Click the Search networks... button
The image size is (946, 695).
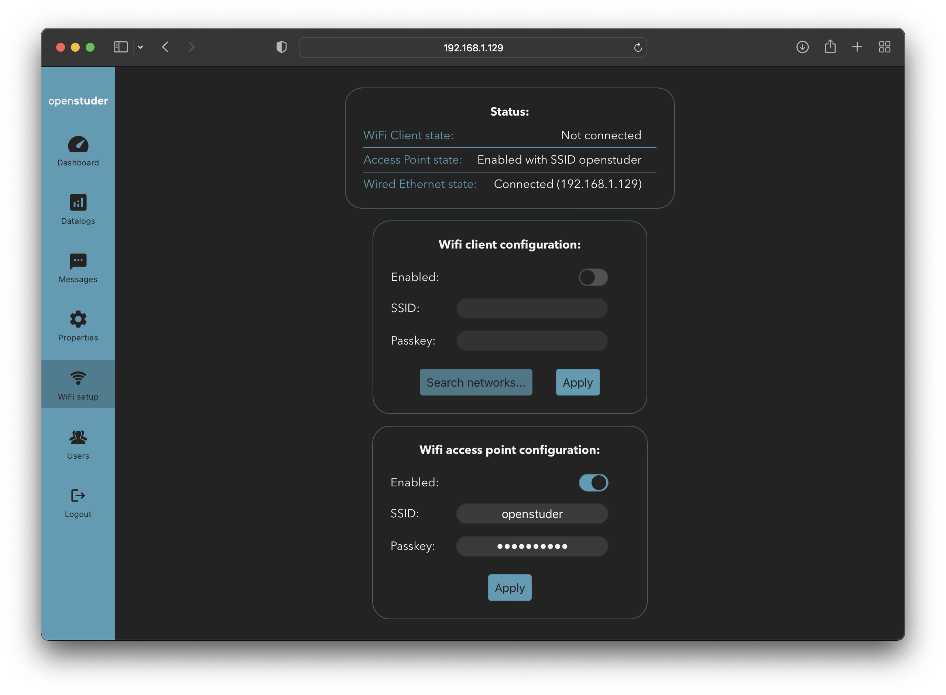click(476, 383)
